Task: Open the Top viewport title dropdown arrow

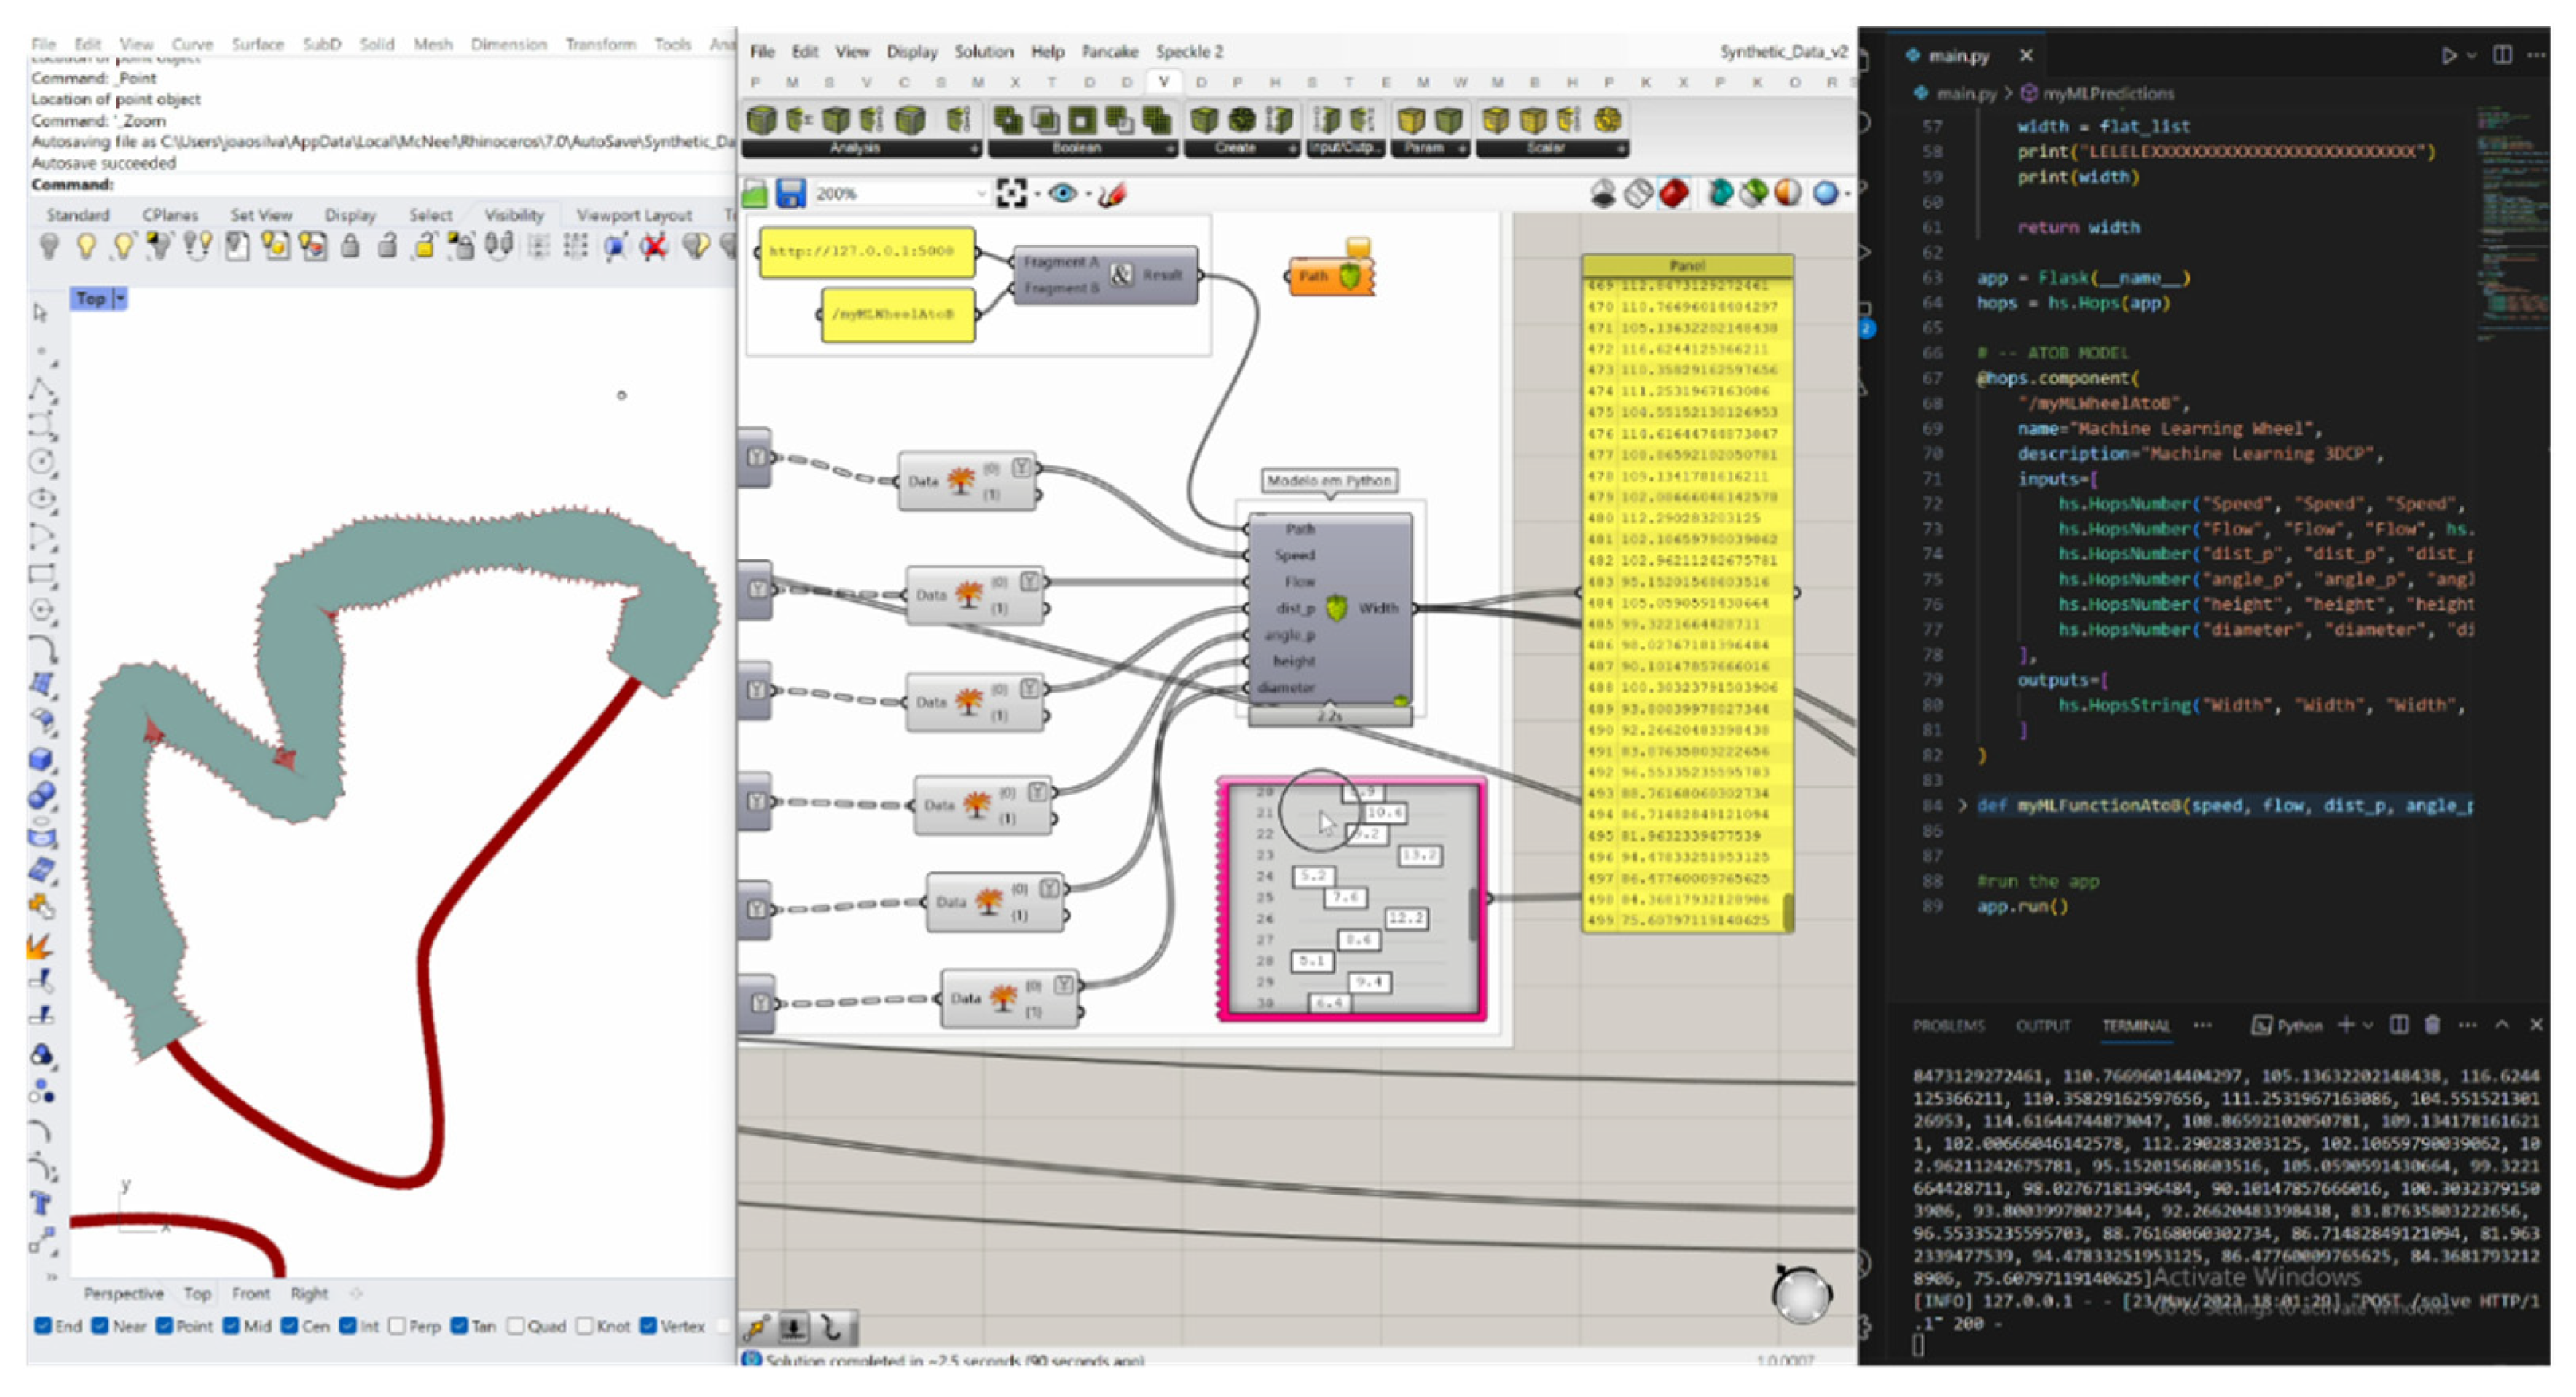Action: point(120,299)
